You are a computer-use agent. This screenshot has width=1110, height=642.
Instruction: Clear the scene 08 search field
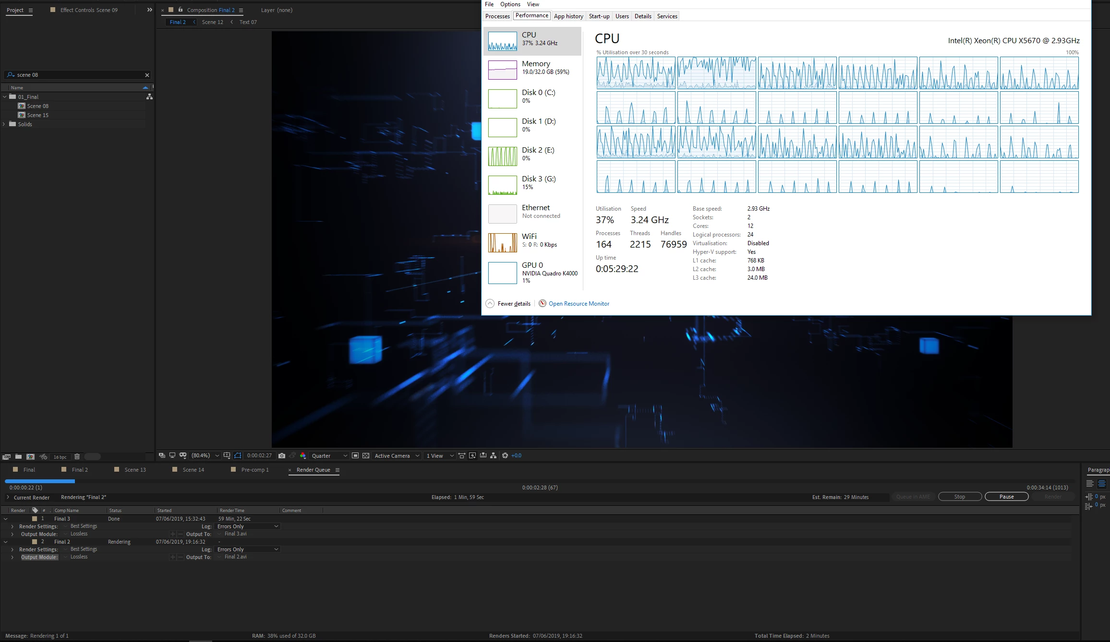pyautogui.click(x=147, y=75)
